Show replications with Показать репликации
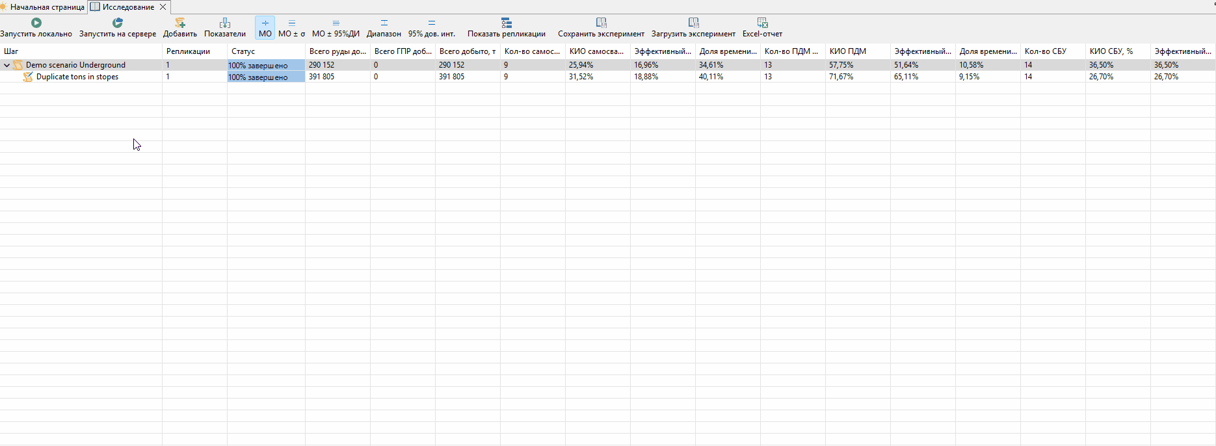1216x446 pixels. [x=507, y=28]
